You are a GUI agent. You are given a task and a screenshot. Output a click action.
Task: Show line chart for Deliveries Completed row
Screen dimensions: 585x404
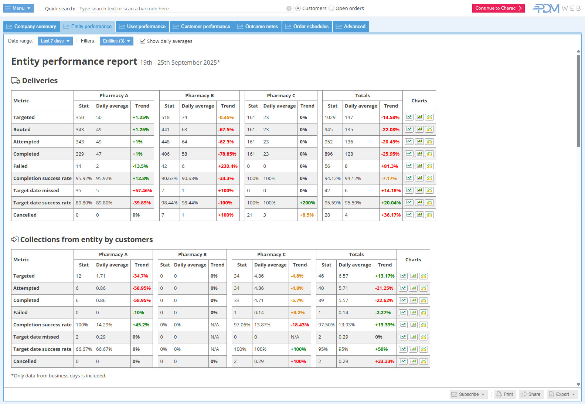point(409,154)
